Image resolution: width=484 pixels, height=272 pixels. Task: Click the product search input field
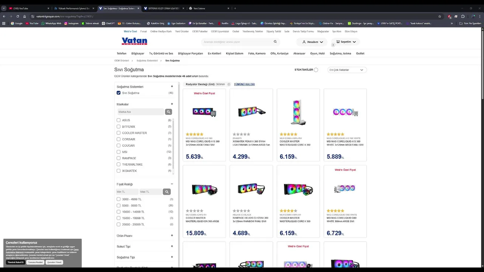pos(237,42)
